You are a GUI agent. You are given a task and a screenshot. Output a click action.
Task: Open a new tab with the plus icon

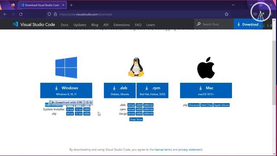click(71, 5)
